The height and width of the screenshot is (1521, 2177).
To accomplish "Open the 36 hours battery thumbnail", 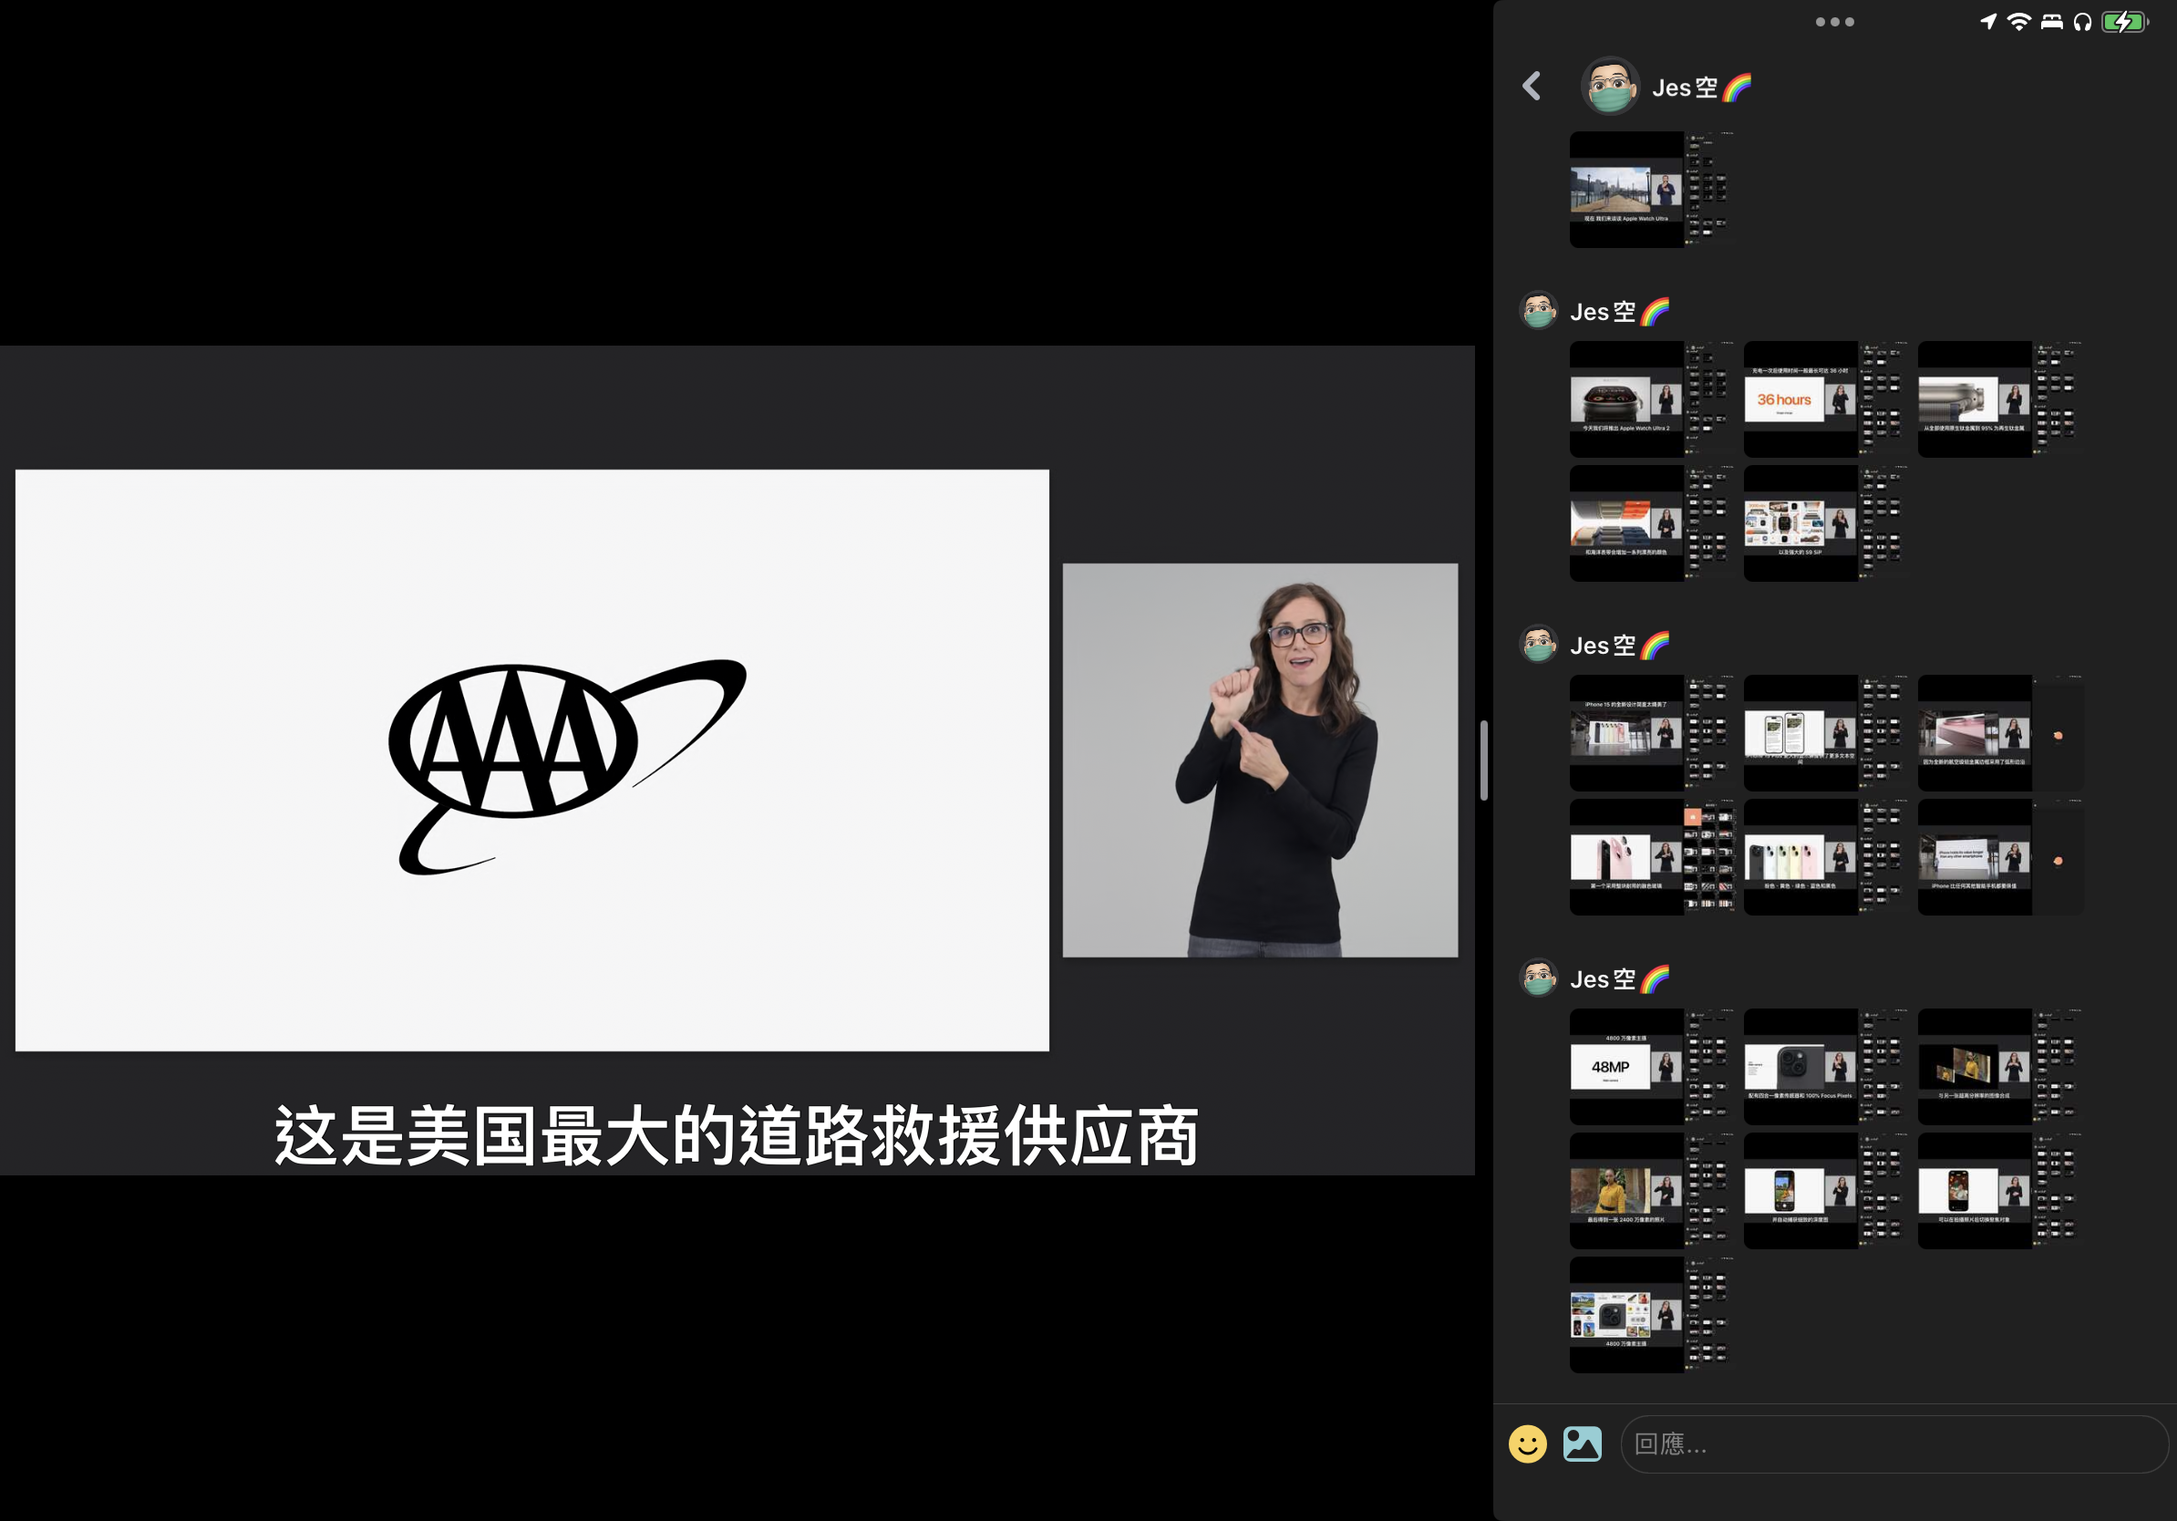I will 1826,399.
